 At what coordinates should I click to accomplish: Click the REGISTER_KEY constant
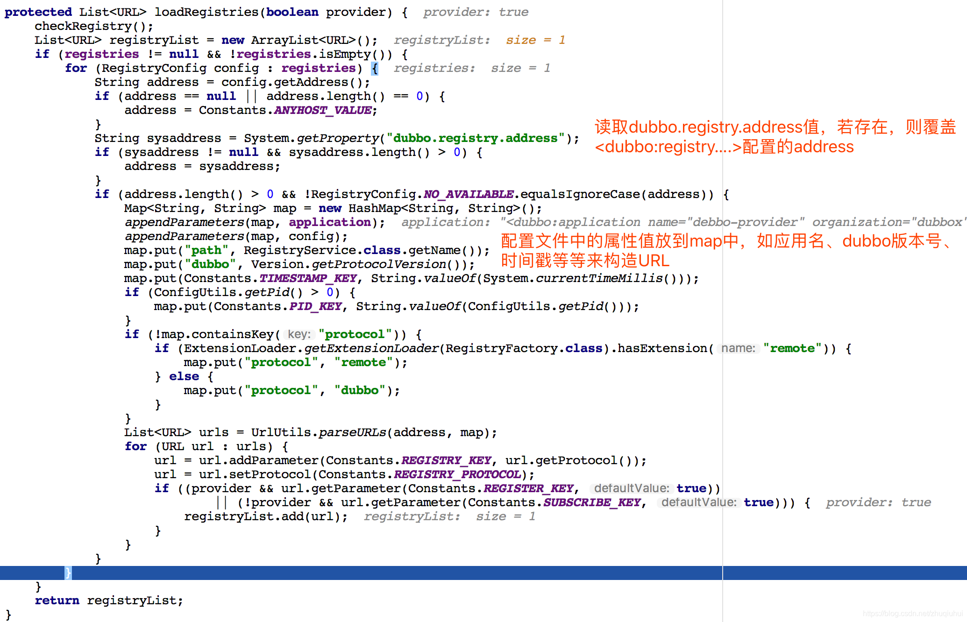click(528, 488)
